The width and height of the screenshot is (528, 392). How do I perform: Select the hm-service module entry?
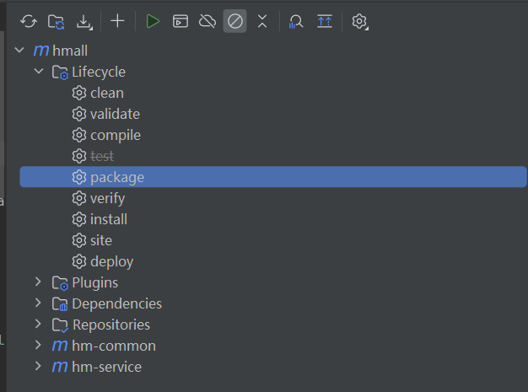(x=106, y=367)
